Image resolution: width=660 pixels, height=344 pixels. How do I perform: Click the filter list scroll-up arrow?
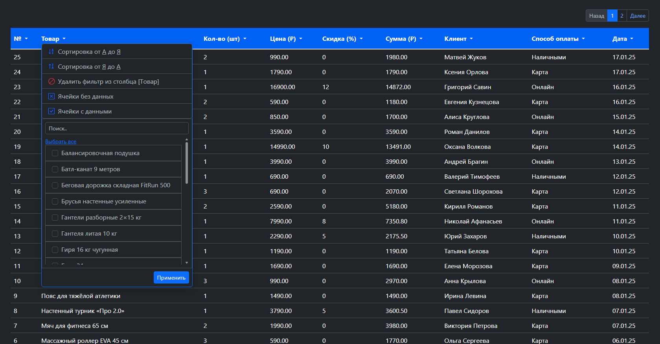point(187,139)
